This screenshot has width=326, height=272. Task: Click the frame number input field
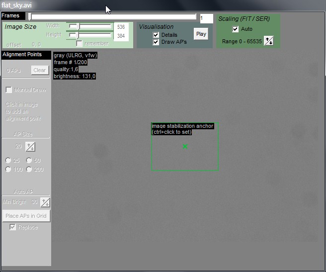206,18
